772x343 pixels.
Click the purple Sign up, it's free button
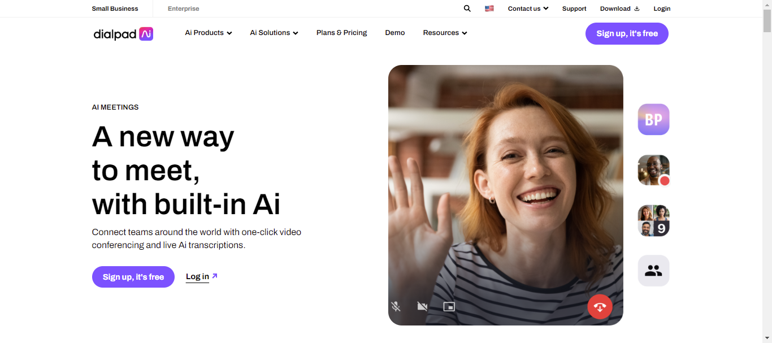pyautogui.click(x=626, y=33)
